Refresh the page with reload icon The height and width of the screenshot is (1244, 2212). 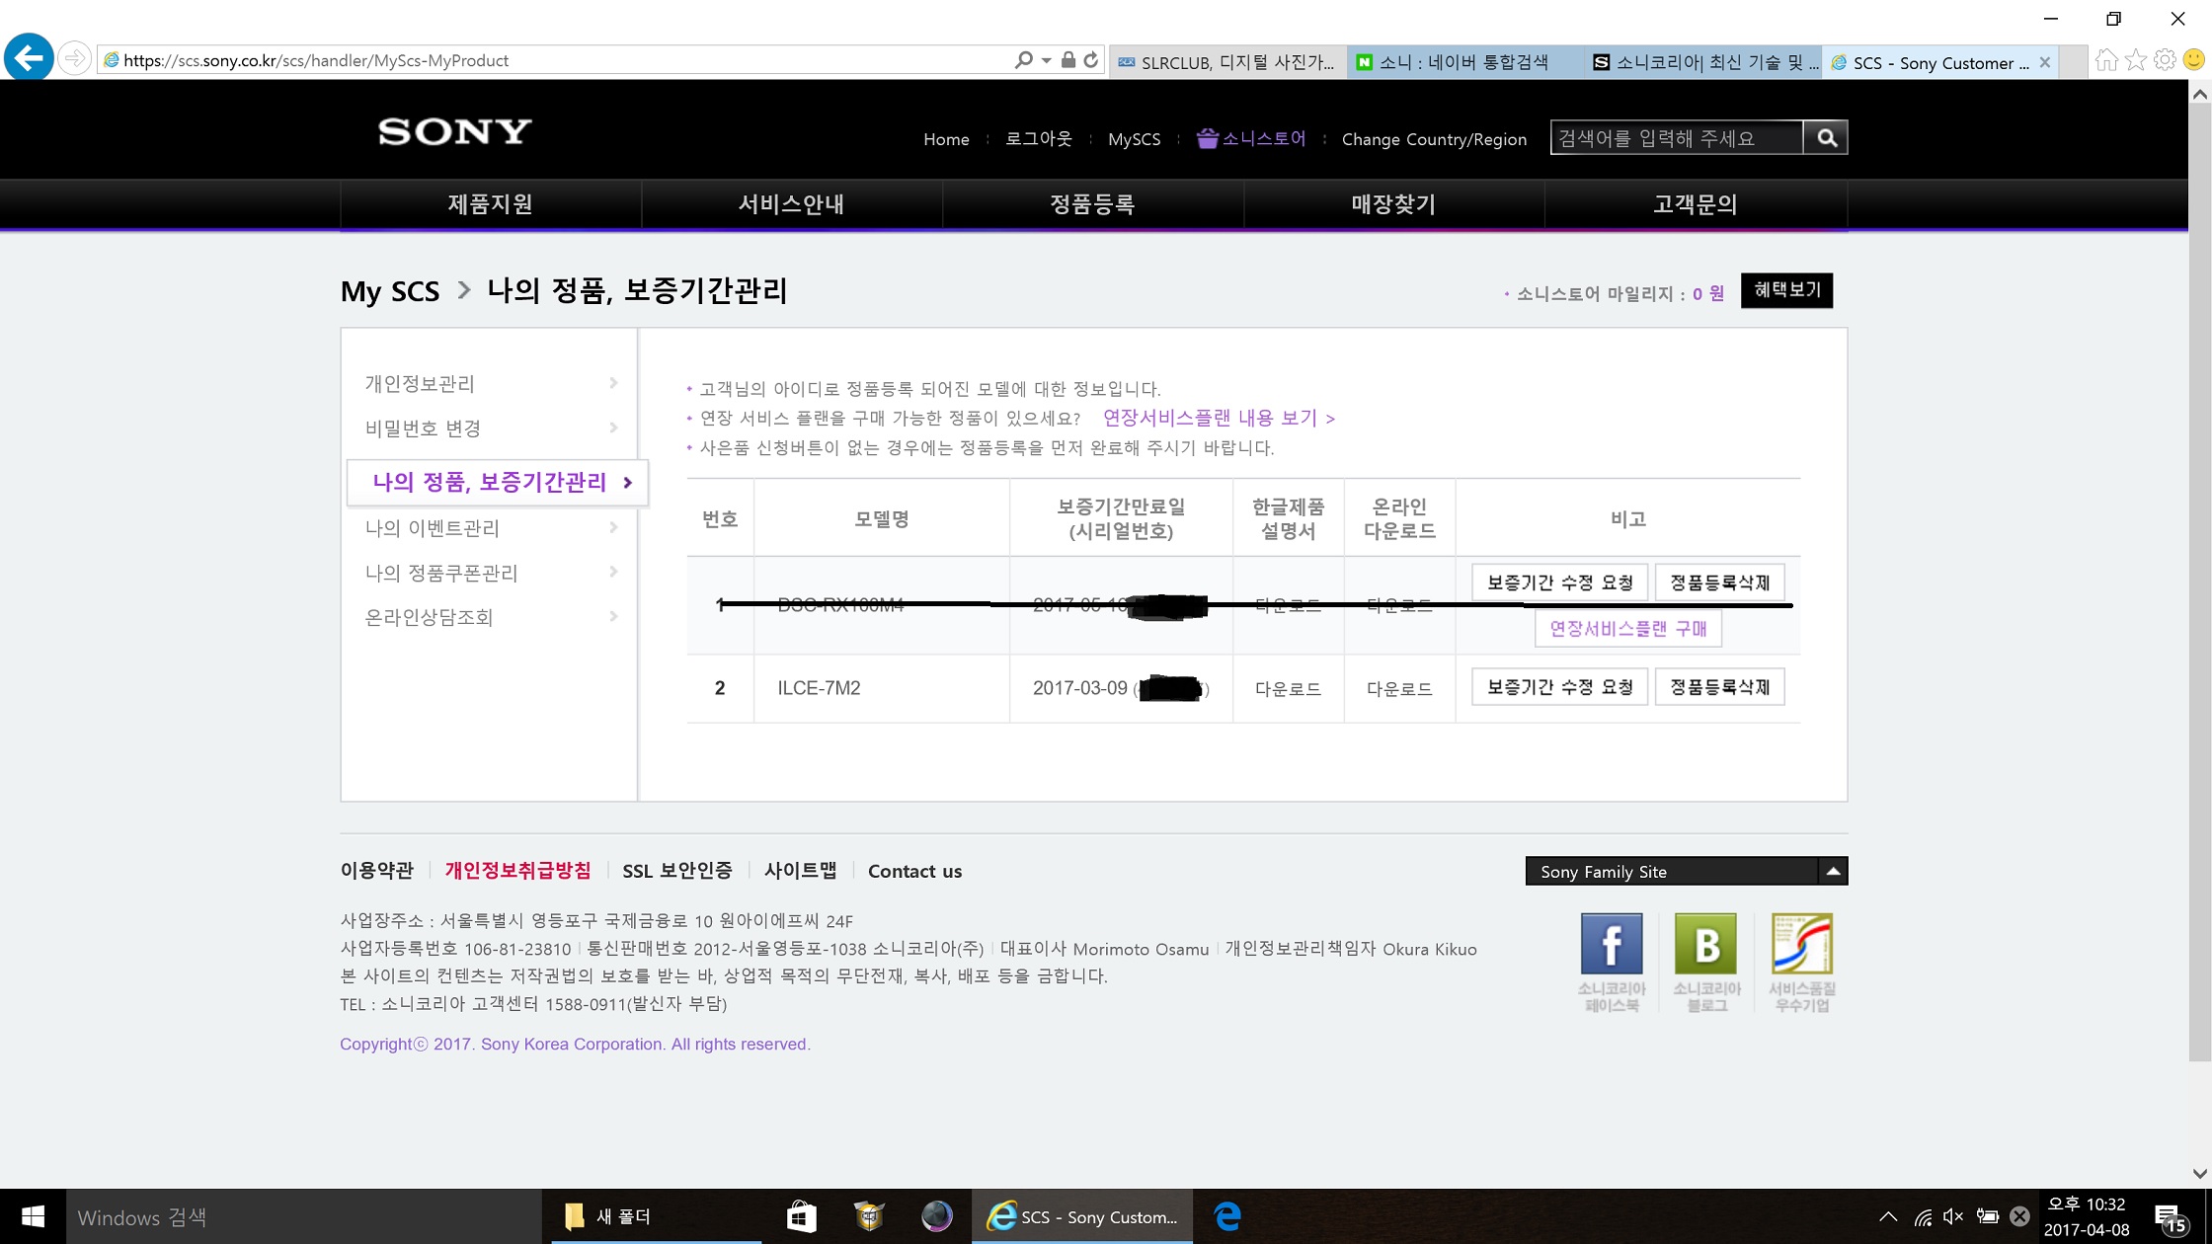click(1091, 60)
